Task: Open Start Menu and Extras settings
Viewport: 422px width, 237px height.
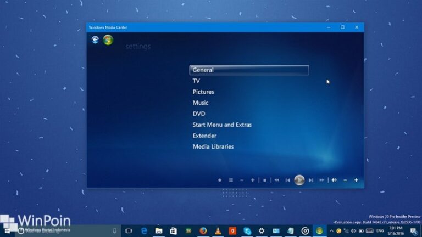Action: click(222, 125)
